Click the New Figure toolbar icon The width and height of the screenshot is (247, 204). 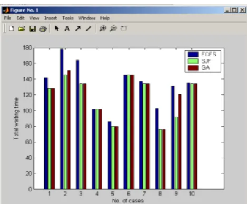point(12,28)
